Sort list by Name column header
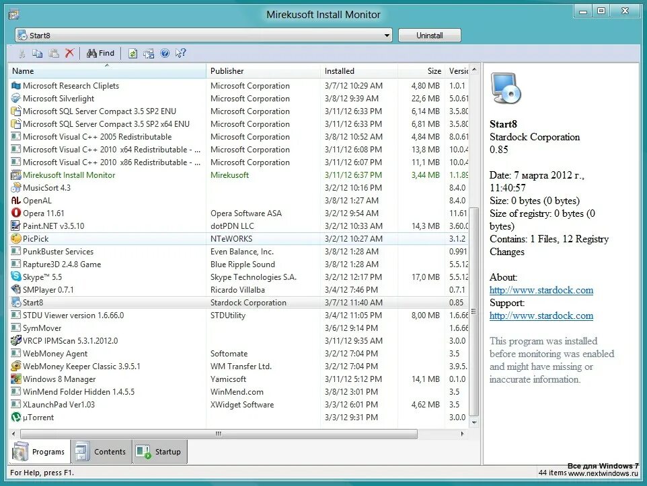This screenshot has width=647, height=486. click(108, 71)
